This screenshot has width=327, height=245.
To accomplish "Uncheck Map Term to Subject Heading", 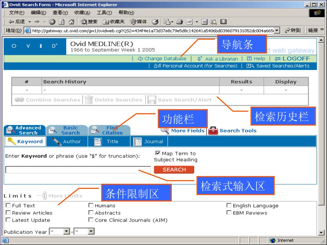I will tap(158, 153).
